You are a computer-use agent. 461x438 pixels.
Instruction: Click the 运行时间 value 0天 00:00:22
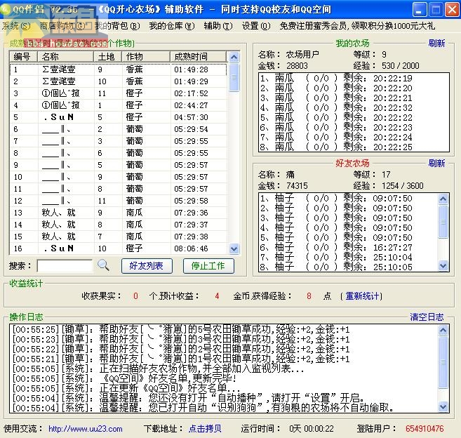(x=312, y=429)
